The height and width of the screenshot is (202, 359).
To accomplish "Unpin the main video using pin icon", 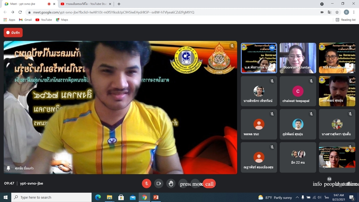I will point(8,168).
